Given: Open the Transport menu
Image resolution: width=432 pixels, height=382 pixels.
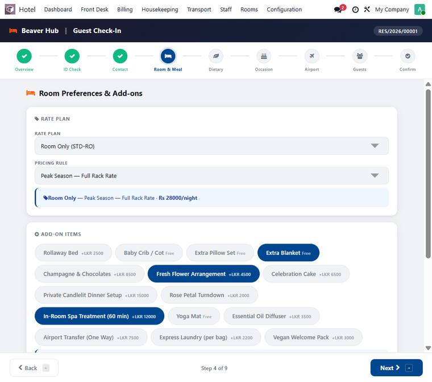Looking at the screenshot, I should coord(199,9).
